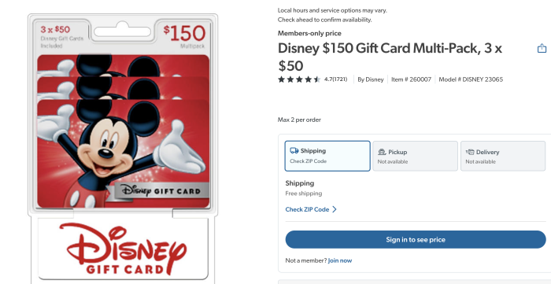Click the chevron next to Check ZIP Code
Image resolution: width=551 pixels, height=284 pixels.
[335, 209]
